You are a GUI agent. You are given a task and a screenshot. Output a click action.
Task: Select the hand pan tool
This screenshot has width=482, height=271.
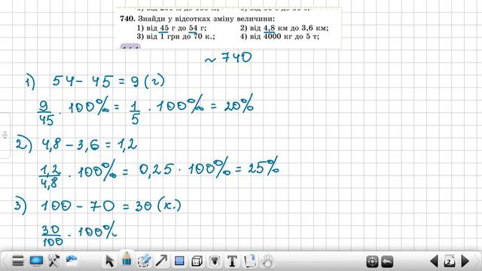(x=268, y=261)
